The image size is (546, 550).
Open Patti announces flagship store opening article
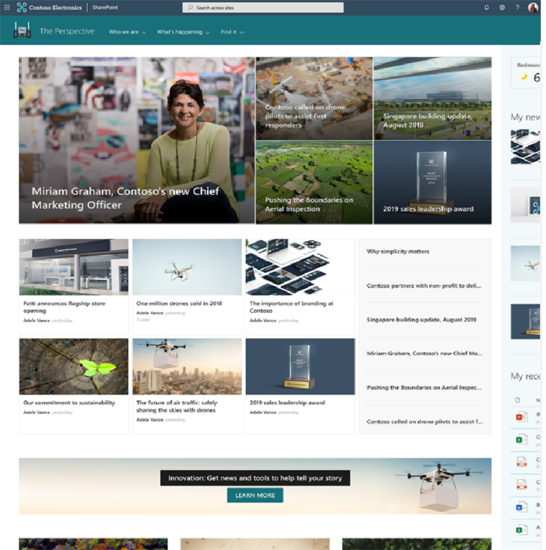pos(64,307)
